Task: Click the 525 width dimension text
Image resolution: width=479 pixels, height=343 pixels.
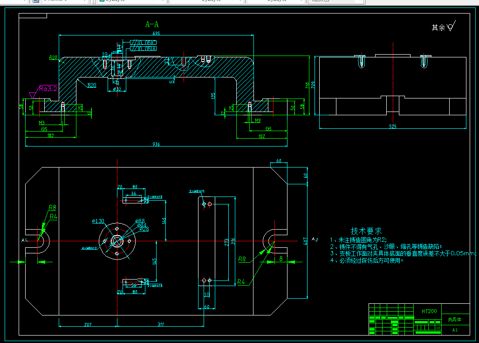Action: (x=393, y=126)
